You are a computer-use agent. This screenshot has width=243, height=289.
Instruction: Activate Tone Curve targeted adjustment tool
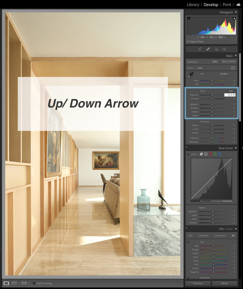[x=188, y=154]
